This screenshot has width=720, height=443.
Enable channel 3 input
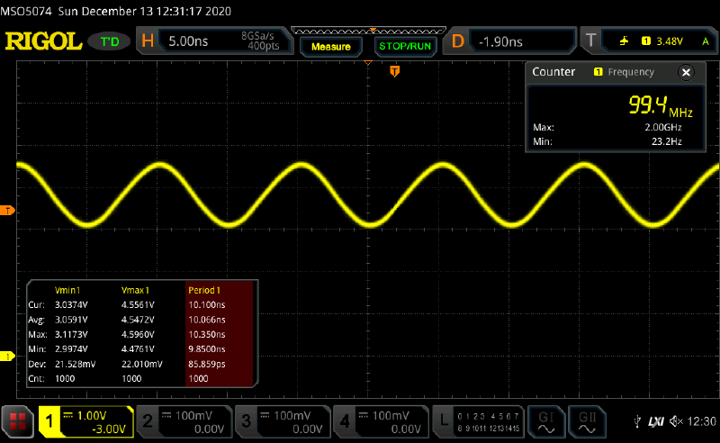click(x=282, y=420)
